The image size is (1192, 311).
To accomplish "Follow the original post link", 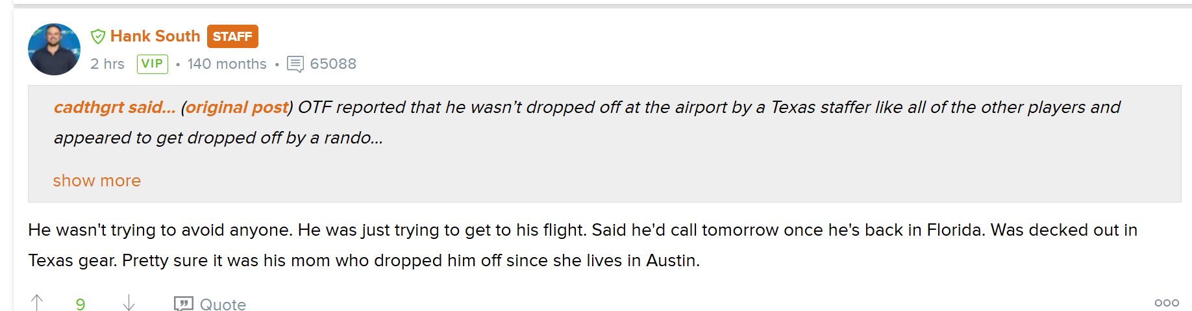I will 237,107.
